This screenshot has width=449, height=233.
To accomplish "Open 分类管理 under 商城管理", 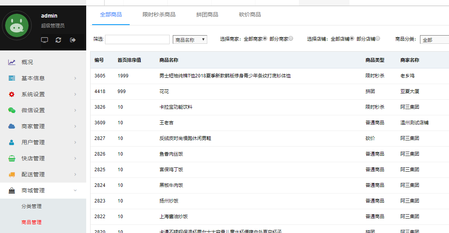I will point(31,206).
